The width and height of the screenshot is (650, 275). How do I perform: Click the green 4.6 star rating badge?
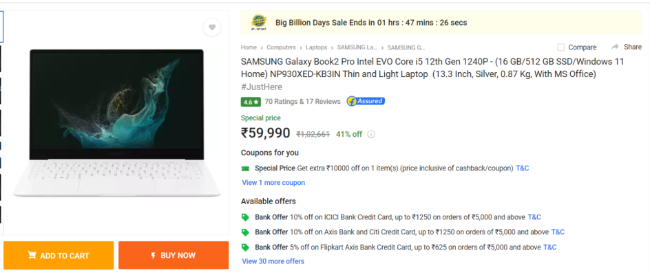[x=251, y=102]
